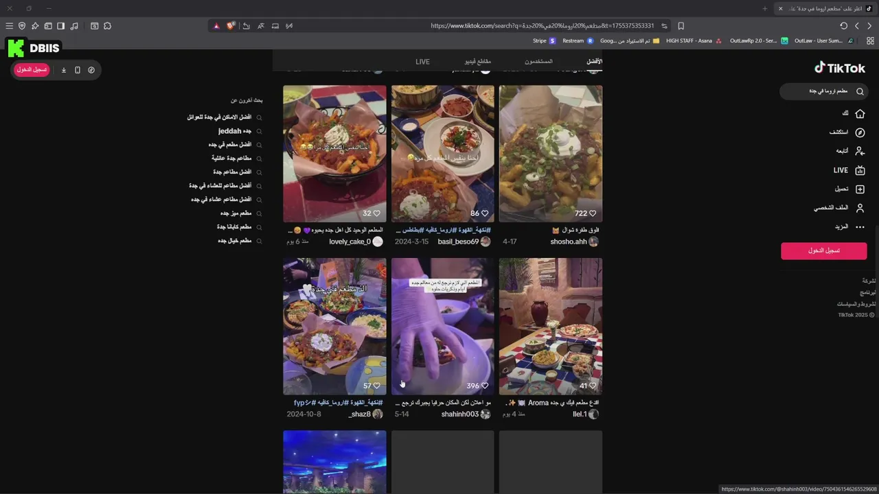Open site settings icon in address bar
This screenshot has height=494, width=879.
click(664, 26)
